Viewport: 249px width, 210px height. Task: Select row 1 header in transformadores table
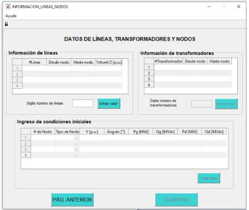[x=149, y=67]
